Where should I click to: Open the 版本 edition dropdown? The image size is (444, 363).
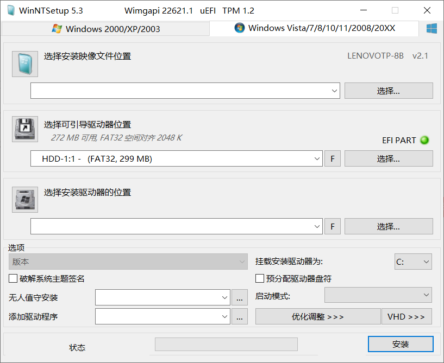point(128,262)
